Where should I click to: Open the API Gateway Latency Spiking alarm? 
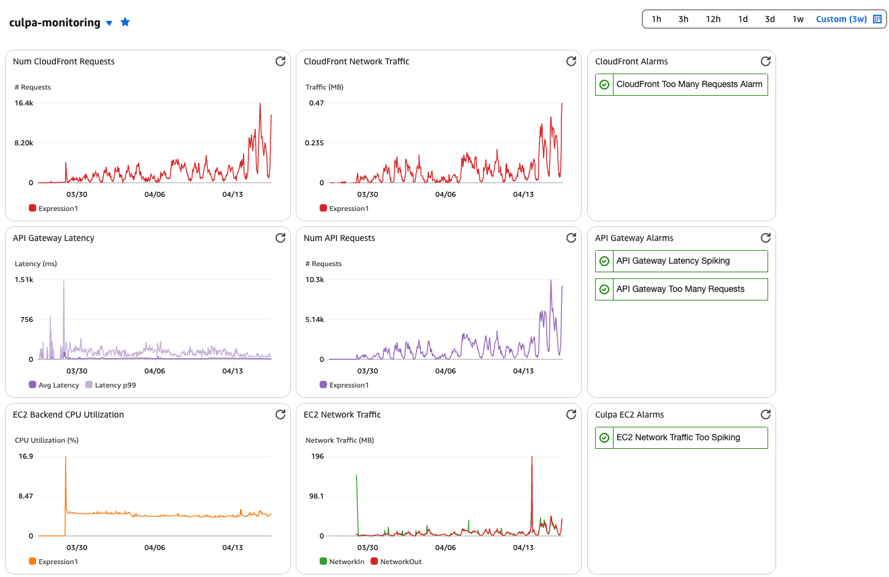673,261
